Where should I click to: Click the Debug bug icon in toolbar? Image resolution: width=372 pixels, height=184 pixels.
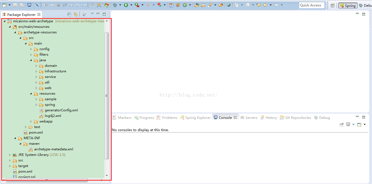point(115,5)
